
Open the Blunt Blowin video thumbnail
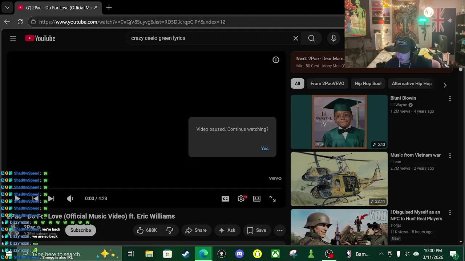pos(339,122)
